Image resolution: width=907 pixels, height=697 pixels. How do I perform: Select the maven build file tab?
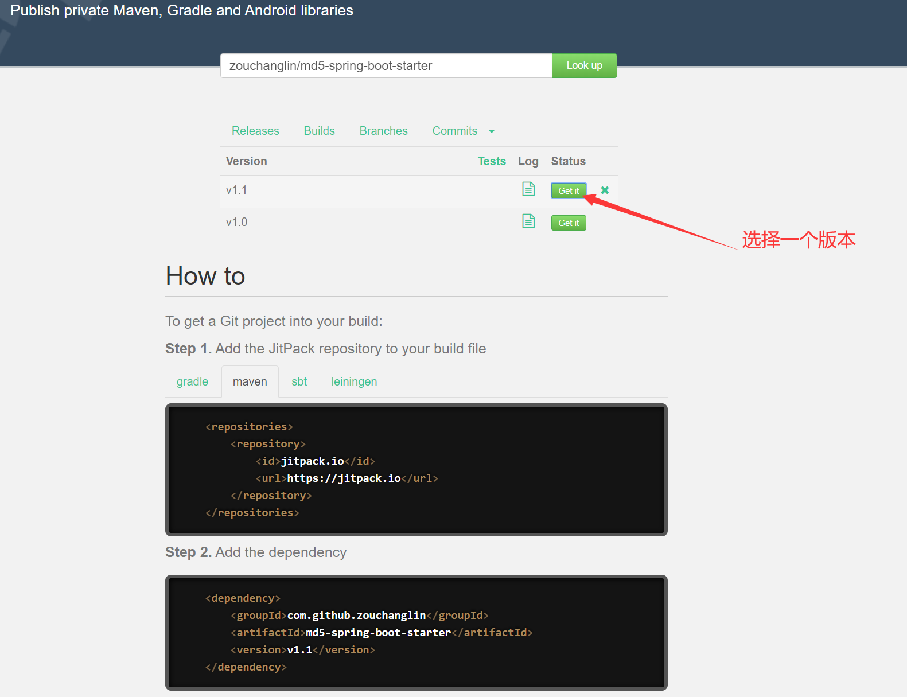tap(250, 381)
